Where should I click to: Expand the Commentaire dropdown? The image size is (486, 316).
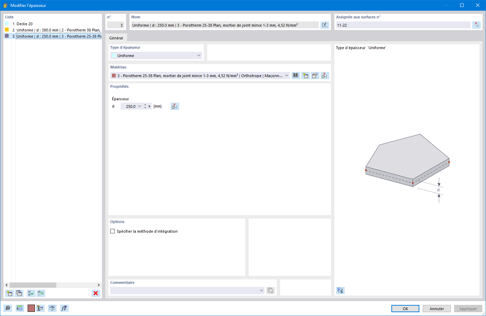(x=261, y=290)
